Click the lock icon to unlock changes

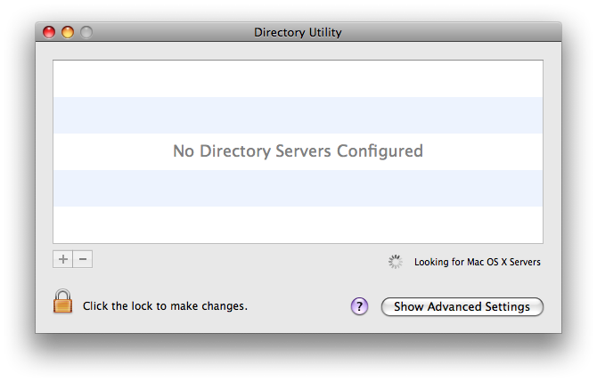tap(62, 302)
